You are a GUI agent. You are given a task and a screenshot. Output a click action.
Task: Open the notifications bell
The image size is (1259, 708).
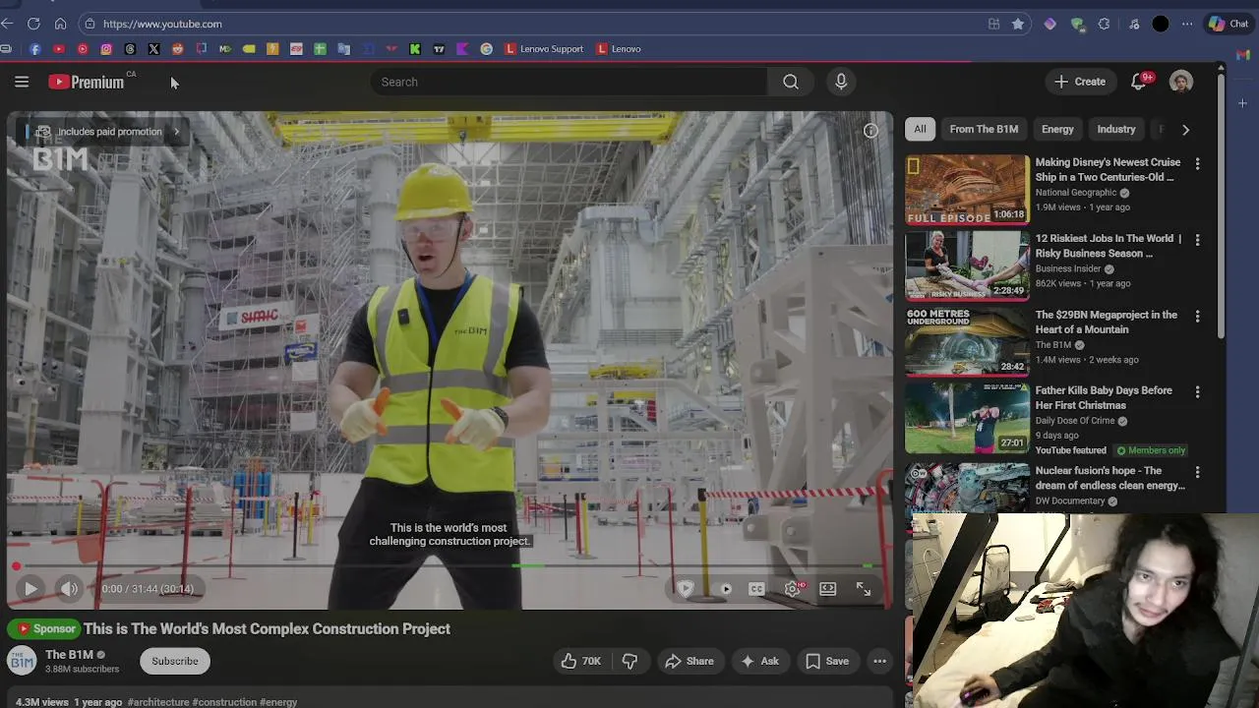1139,82
